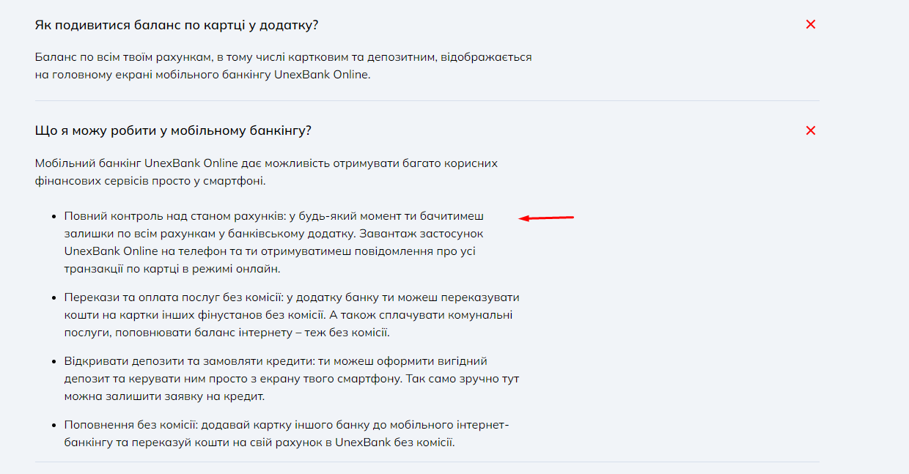The height and width of the screenshot is (474, 909).
Task: Toggle the "Що я можу робити у мобільному банкінгу?" heading
Action: click(x=174, y=131)
